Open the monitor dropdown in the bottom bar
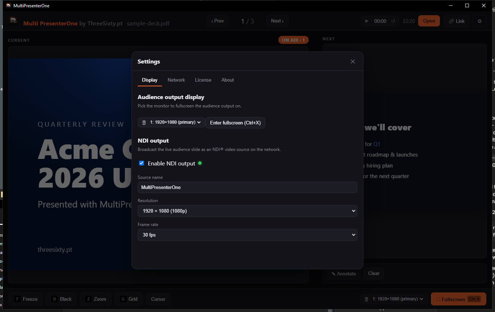 pyautogui.click(x=394, y=299)
